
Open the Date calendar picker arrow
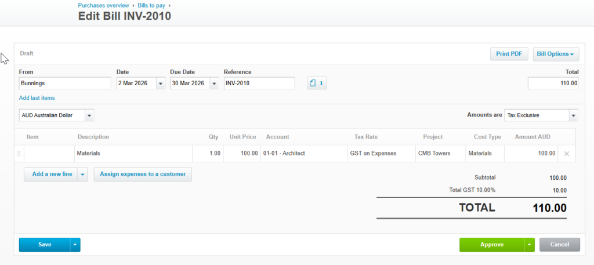[x=161, y=84]
